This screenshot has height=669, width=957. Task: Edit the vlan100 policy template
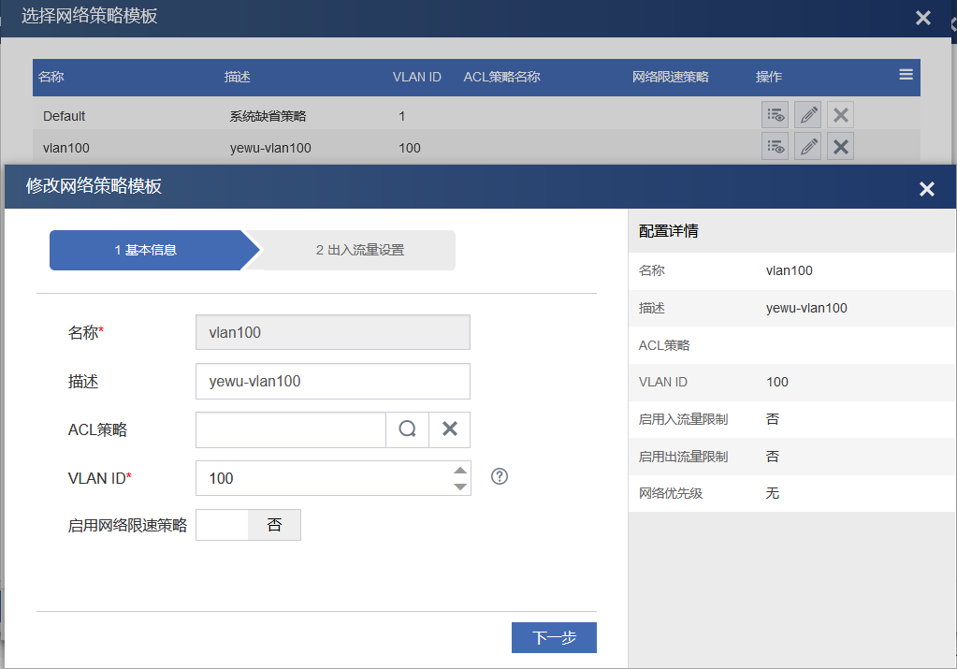[807, 147]
